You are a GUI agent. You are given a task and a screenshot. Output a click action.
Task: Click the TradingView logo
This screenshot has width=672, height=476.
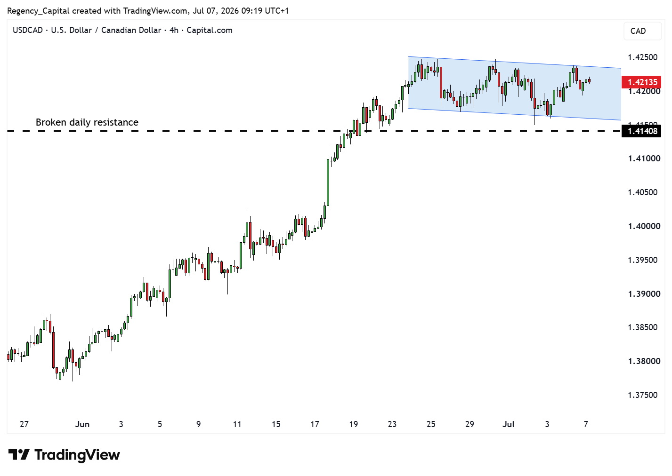64,455
